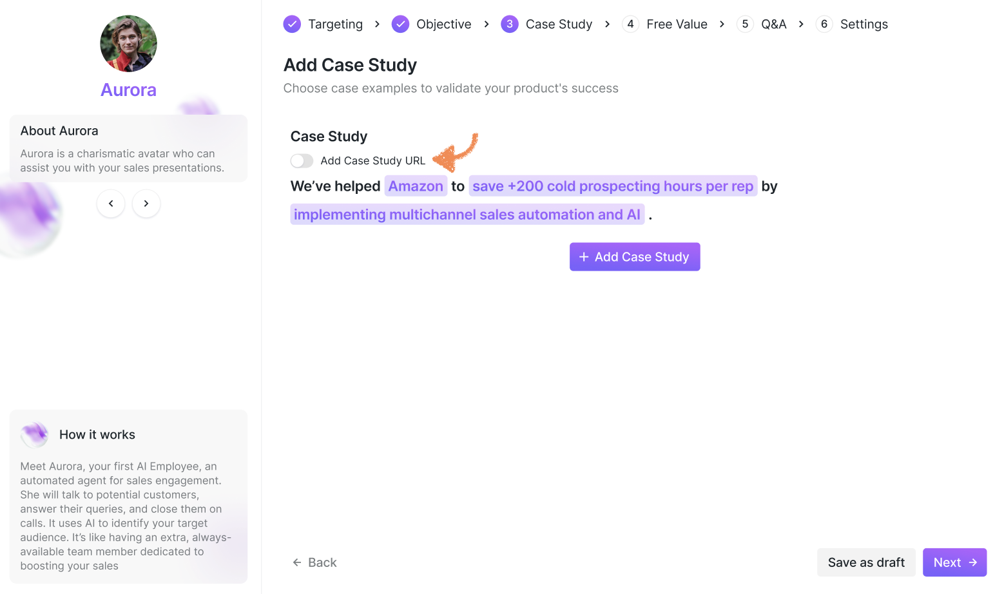This screenshot has height=594, width=1004.
Task: Show the previous avatar with left arrow
Action: (x=111, y=204)
